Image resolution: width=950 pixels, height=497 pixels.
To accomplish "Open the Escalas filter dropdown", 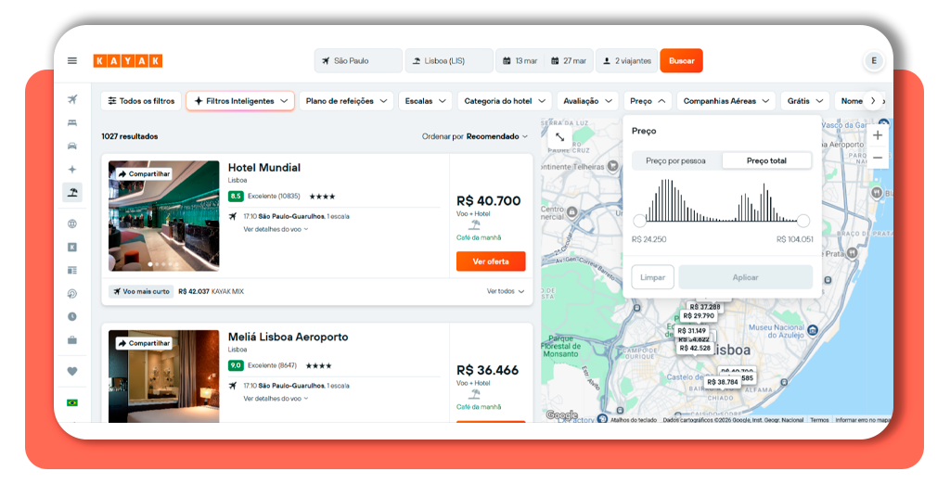I will tap(425, 101).
